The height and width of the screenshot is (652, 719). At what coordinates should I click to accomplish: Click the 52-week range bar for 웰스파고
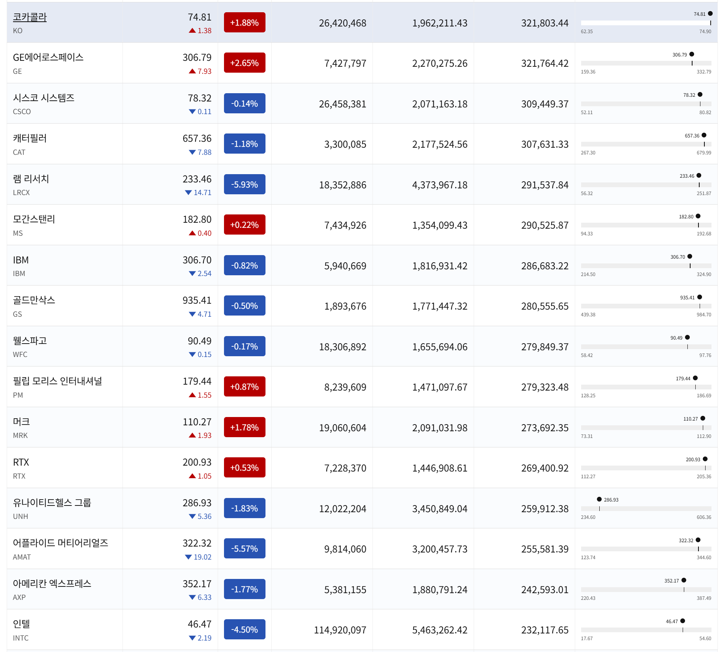pyautogui.click(x=646, y=347)
